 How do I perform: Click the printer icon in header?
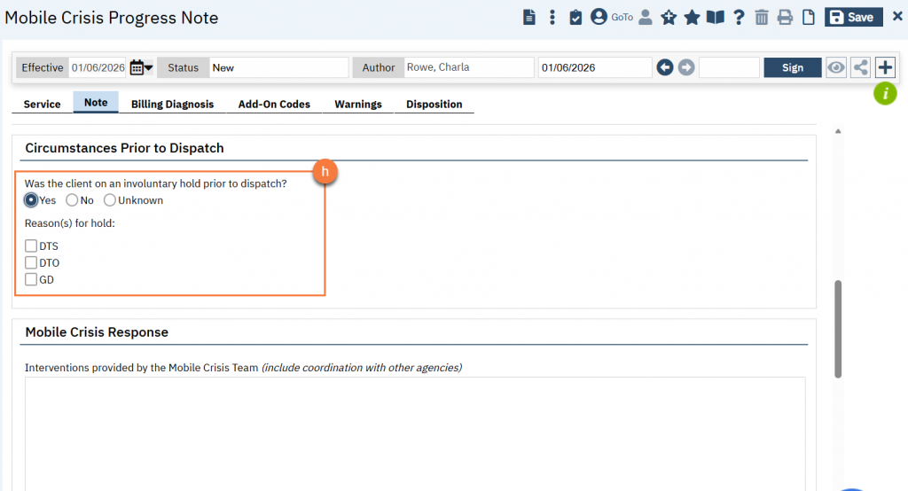785,17
